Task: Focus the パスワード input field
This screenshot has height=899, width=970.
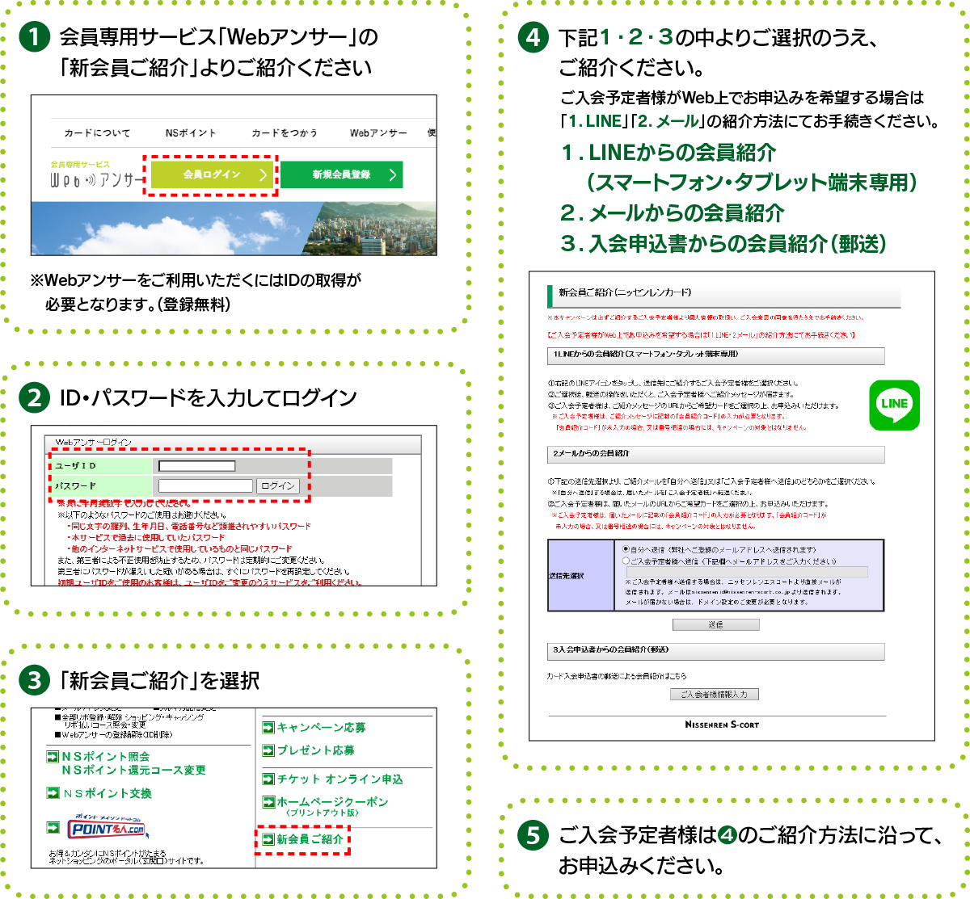Action: click(206, 485)
